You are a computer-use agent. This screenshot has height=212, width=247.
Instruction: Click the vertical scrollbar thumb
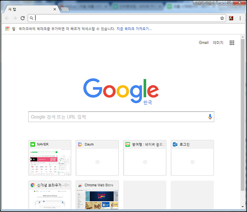click(x=243, y=115)
